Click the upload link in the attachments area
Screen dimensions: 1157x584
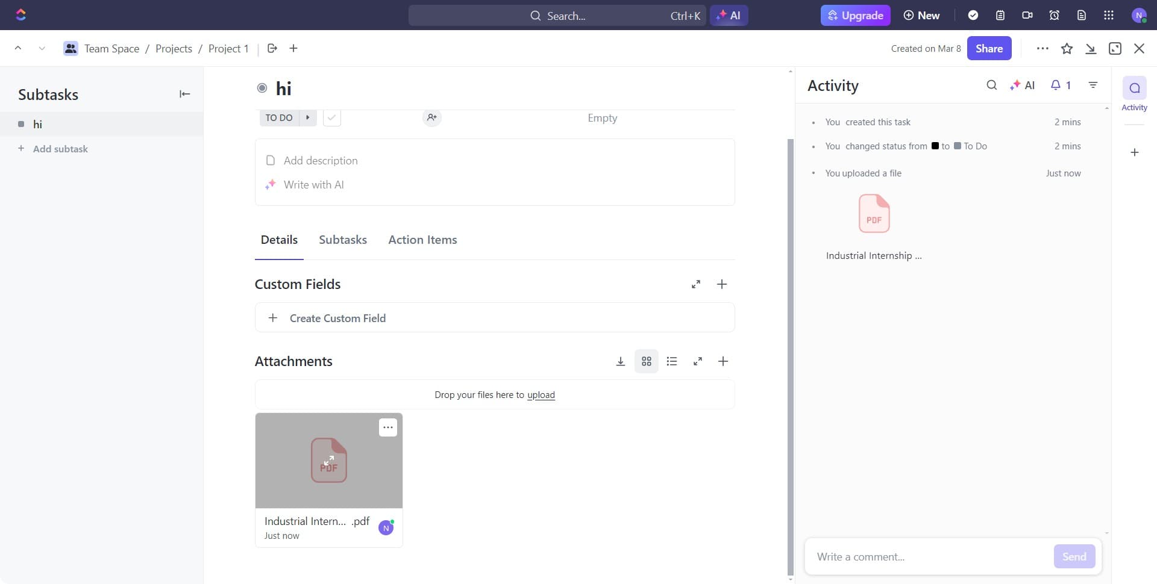coord(541,395)
